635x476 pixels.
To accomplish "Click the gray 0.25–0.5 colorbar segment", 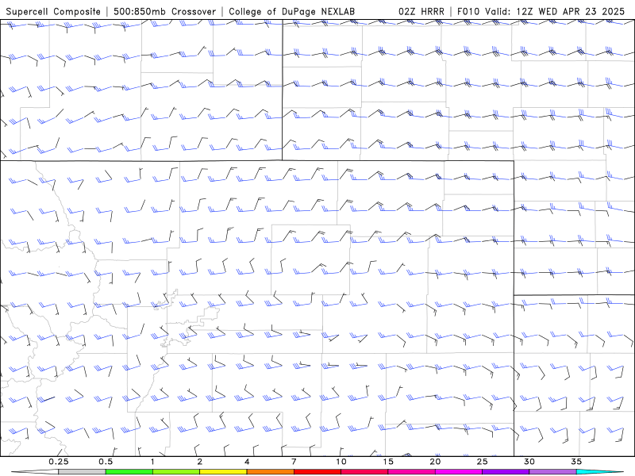I will [82, 472].
